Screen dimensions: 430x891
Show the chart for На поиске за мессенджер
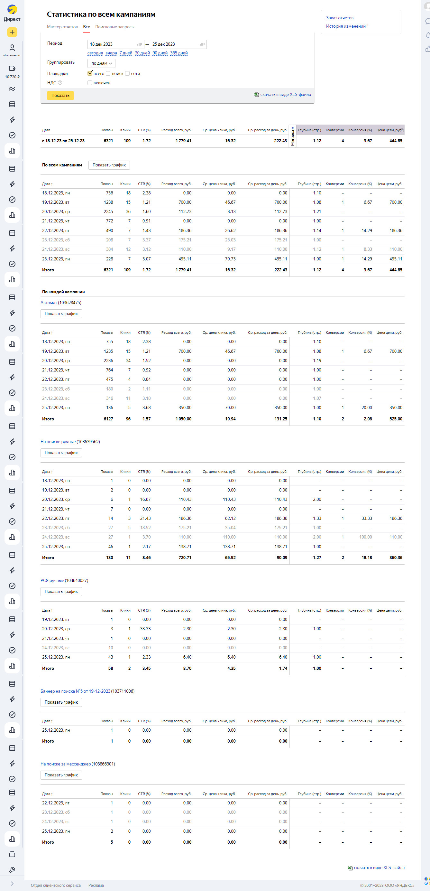[x=61, y=775]
